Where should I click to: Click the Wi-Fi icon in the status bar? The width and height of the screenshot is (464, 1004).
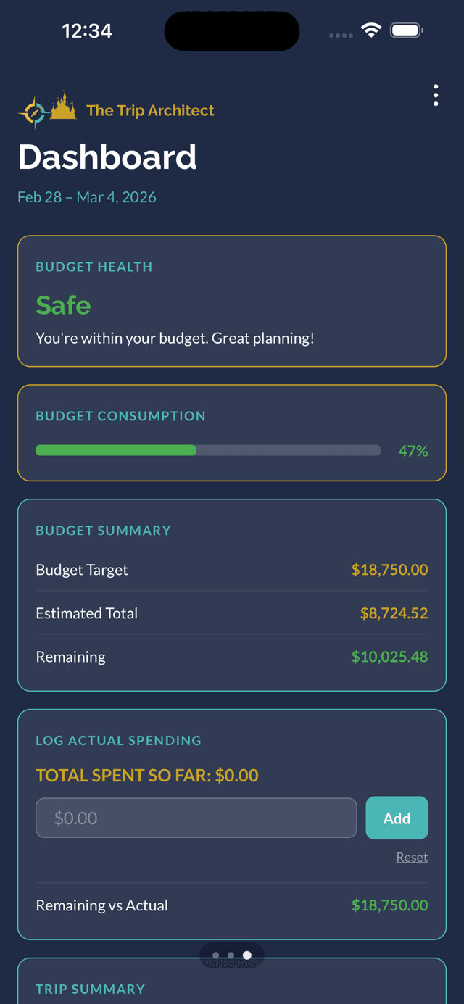pyautogui.click(x=371, y=30)
